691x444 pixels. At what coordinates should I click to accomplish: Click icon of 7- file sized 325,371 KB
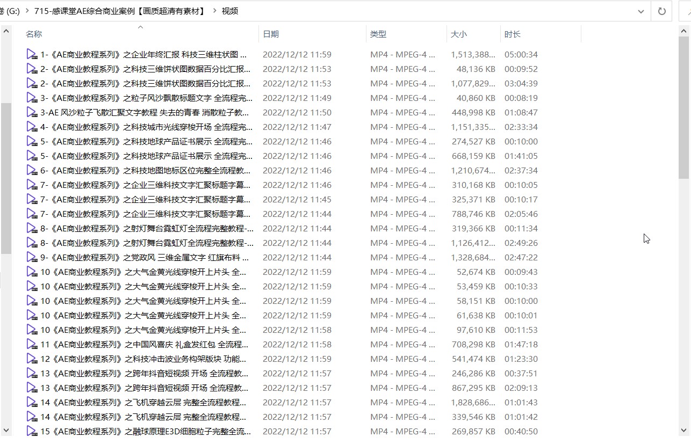[x=32, y=199]
